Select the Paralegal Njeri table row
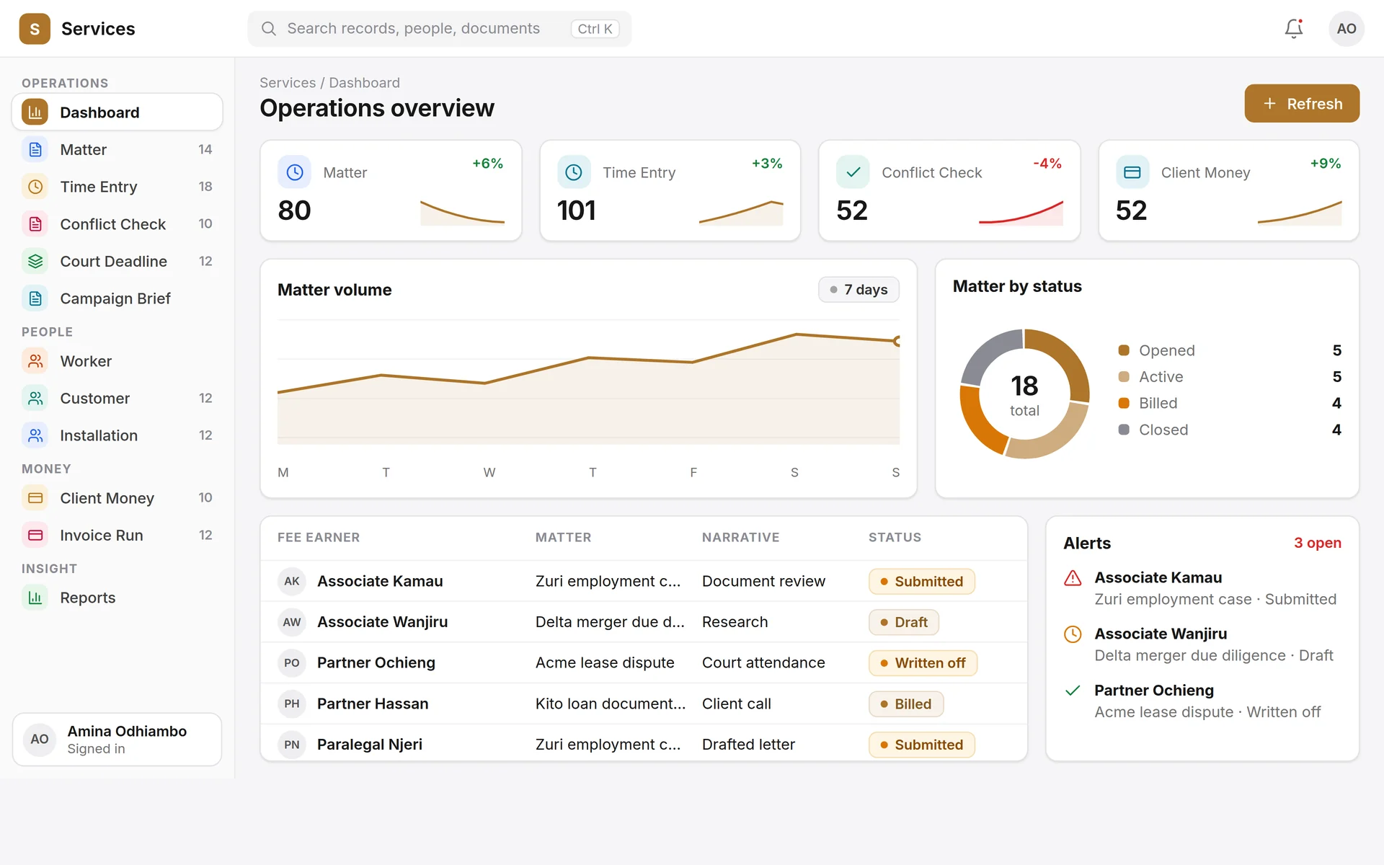1384x865 pixels. (644, 744)
